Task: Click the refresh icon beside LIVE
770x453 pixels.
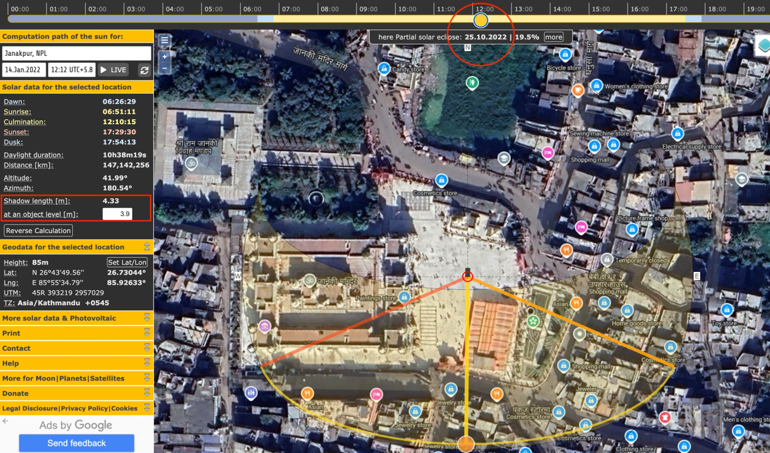Action: (145, 70)
